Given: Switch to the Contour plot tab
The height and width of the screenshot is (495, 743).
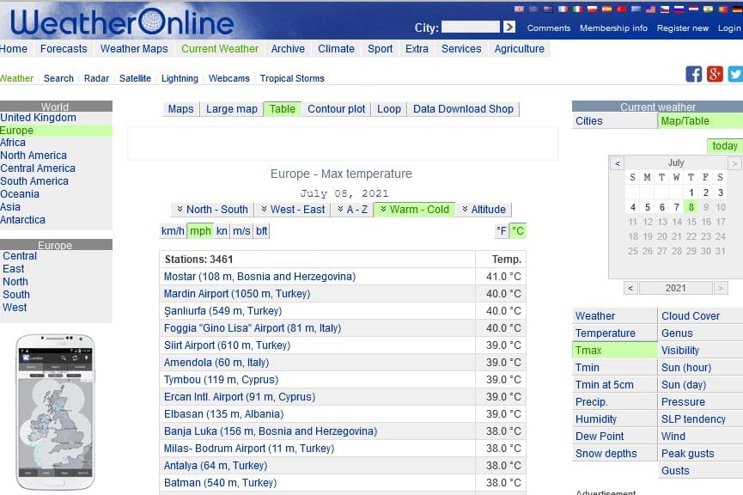Looking at the screenshot, I should [x=337, y=109].
